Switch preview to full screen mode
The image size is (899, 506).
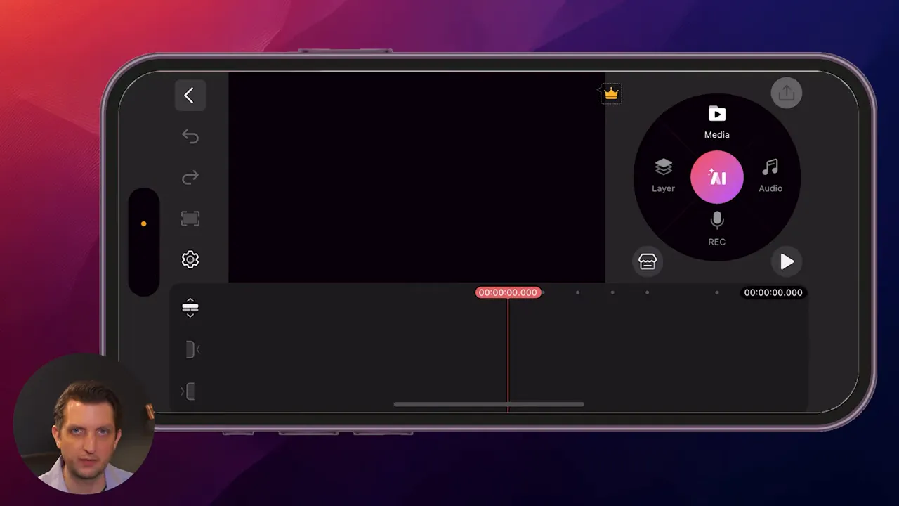point(190,219)
